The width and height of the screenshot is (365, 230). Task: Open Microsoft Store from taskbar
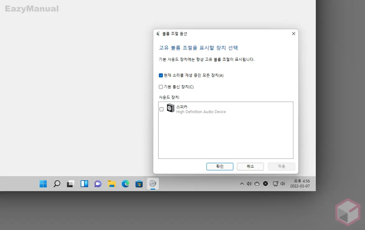click(x=139, y=184)
